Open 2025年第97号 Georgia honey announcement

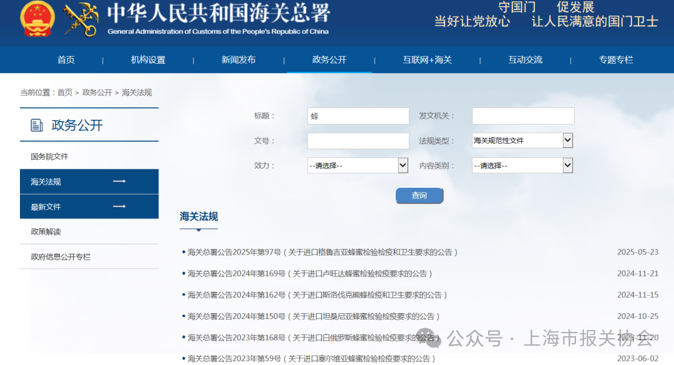click(x=323, y=252)
